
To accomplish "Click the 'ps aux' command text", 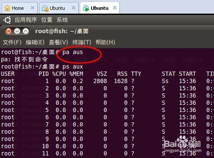I will (73, 66).
